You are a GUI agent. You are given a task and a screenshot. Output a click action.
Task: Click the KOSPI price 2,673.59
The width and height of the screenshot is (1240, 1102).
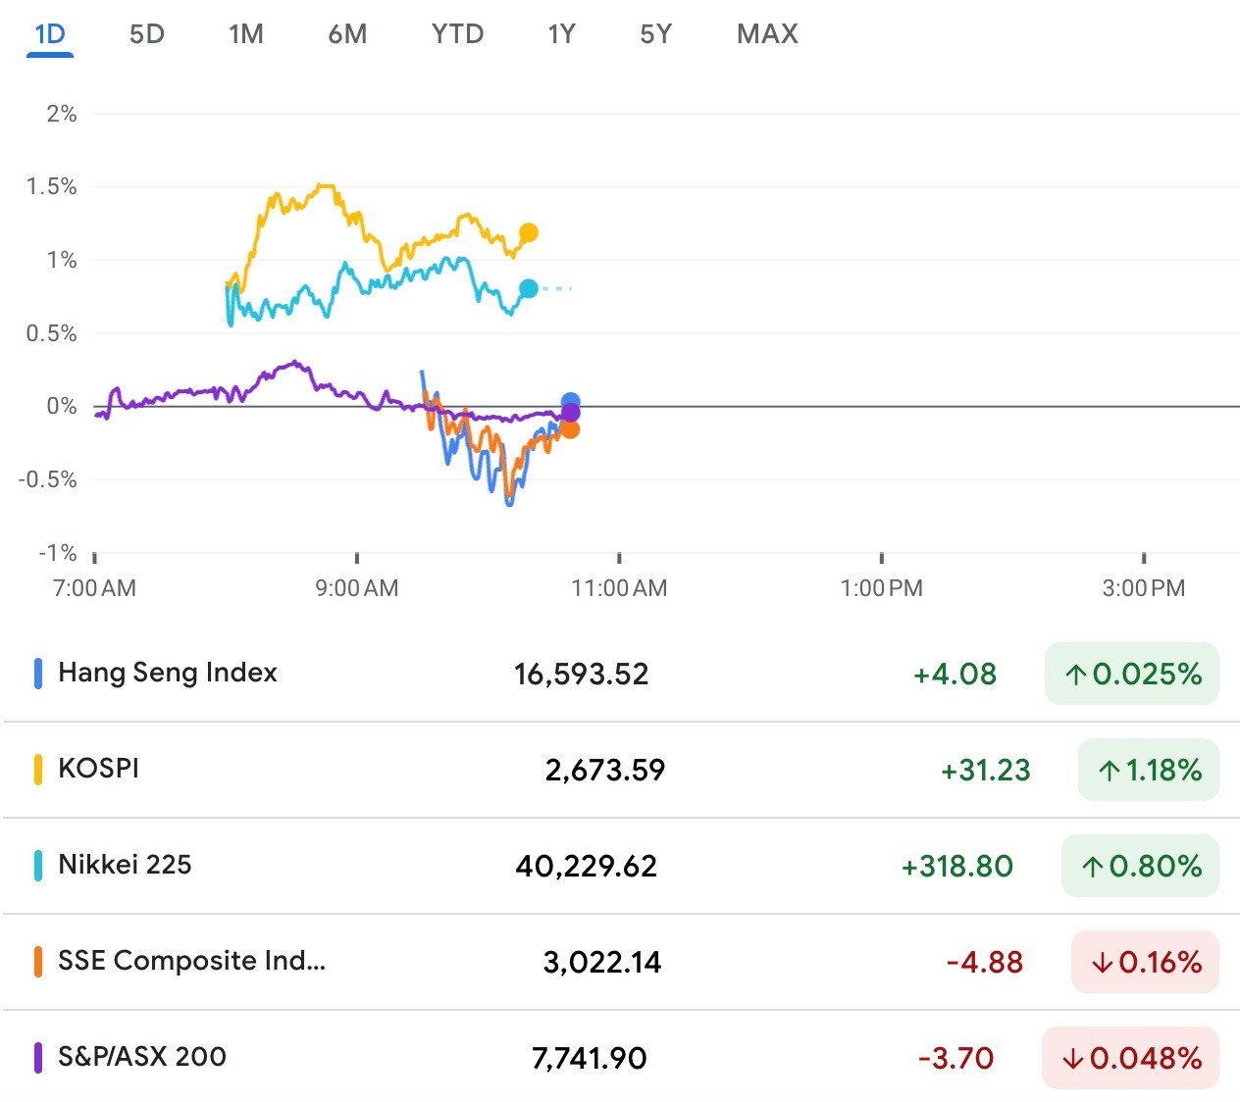[605, 771]
